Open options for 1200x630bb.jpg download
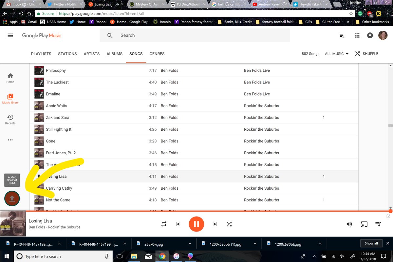 click(x=320, y=244)
